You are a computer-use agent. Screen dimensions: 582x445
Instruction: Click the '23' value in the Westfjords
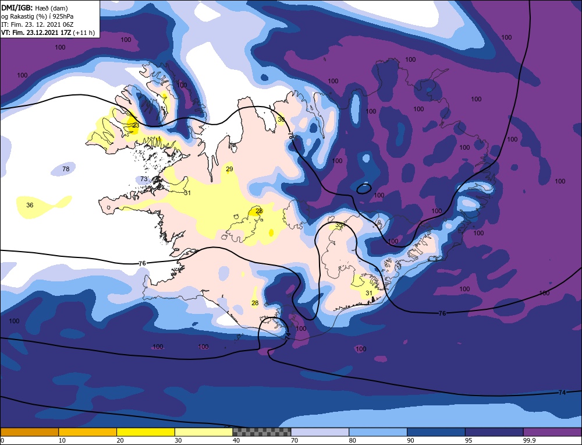[x=136, y=125]
